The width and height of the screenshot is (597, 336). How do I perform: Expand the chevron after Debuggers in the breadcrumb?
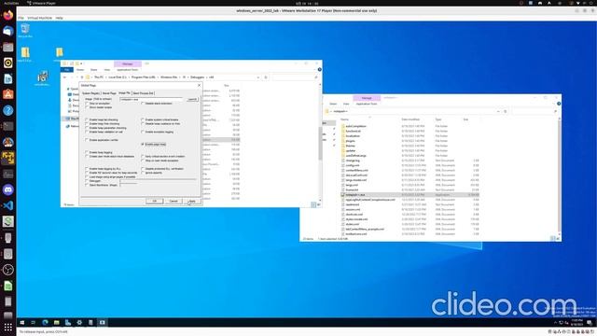[x=207, y=77]
